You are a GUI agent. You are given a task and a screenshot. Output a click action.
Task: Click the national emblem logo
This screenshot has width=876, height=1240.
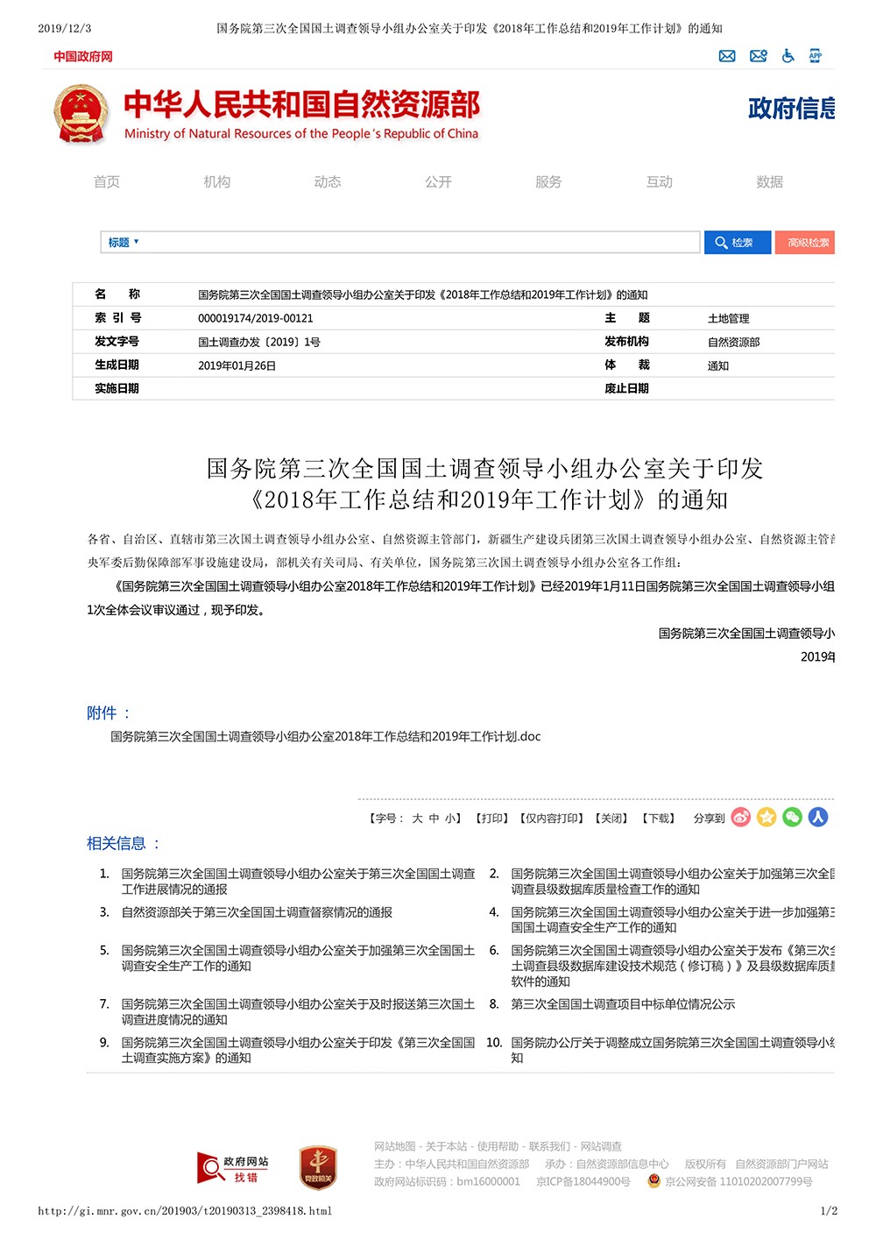coord(81,114)
